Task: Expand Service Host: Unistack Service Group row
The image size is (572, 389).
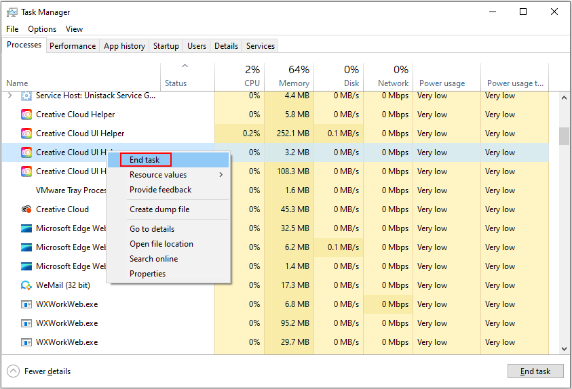Action: [x=10, y=96]
